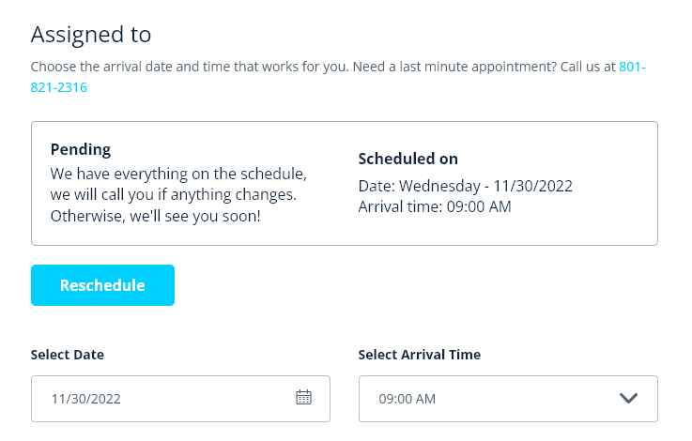Viewport: 692px width, 441px height.
Task: Focus the date field showing 11/30/2022
Action: click(160, 399)
